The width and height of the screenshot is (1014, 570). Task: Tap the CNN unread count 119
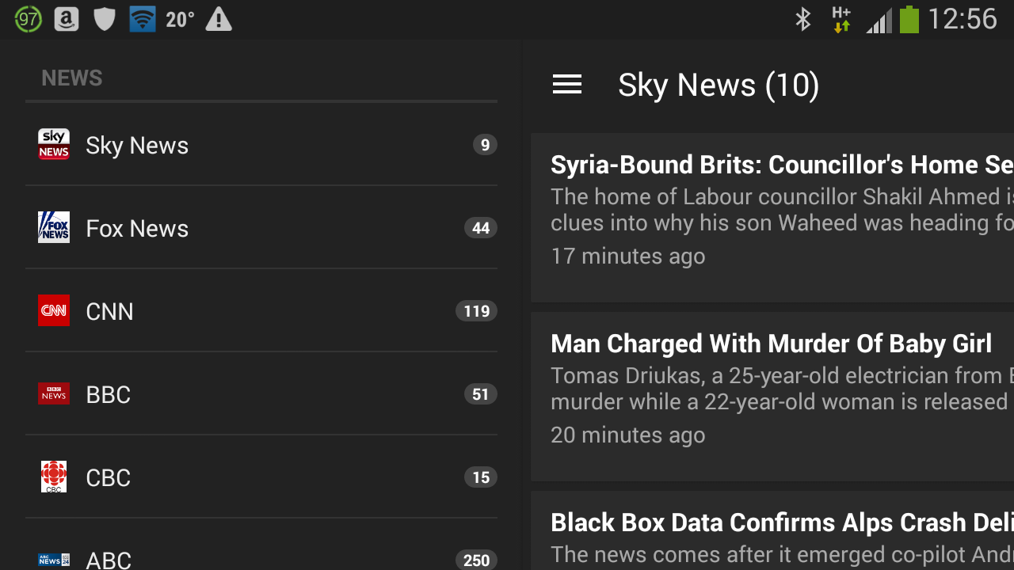click(x=476, y=311)
